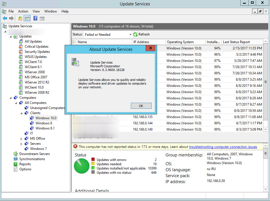Click the red Updates with errors swatch
Image resolution: width=270 pixels, height=201 pixels.
(x=93, y=159)
